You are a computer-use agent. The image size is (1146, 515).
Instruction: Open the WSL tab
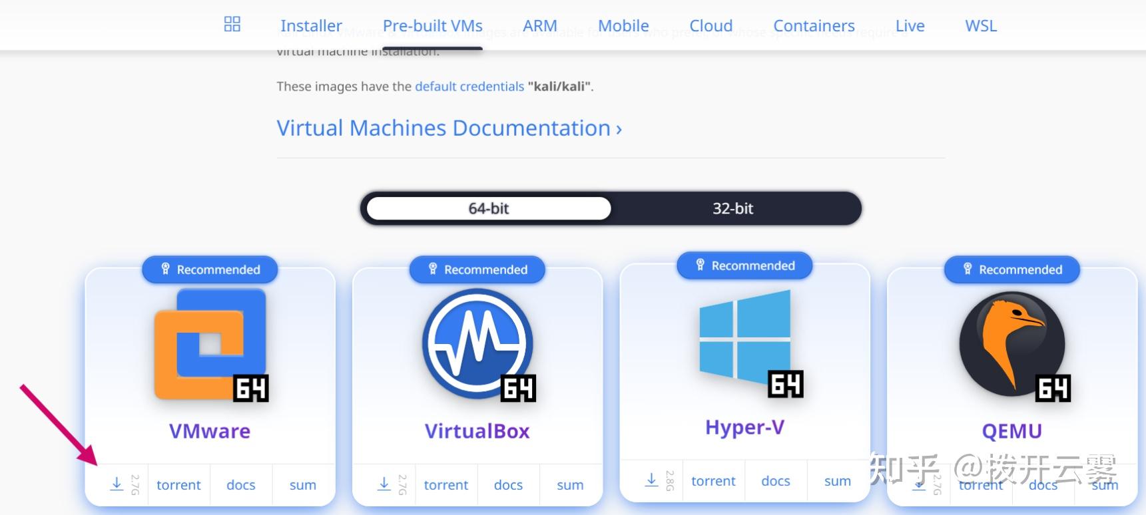pyautogui.click(x=981, y=26)
